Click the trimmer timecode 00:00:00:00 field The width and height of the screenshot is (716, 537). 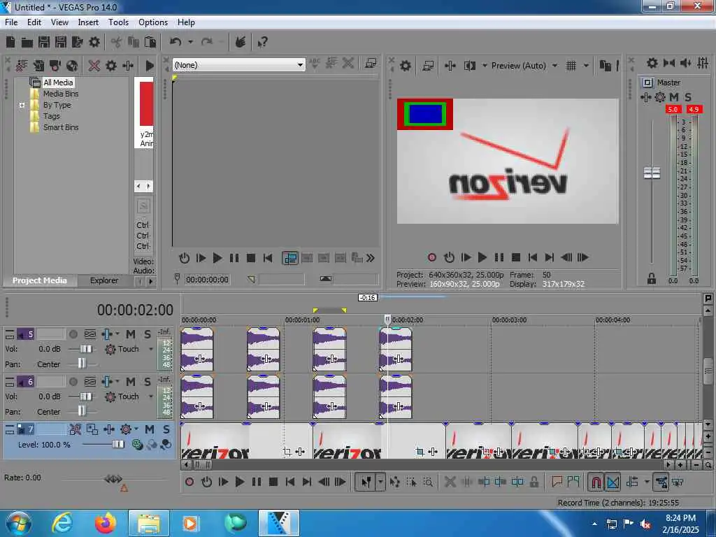[207, 280]
